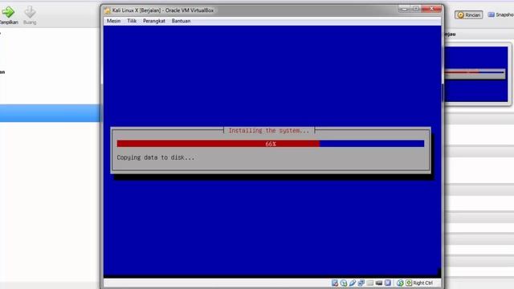Click the Rincian button in VirtualBox Manager

tap(469, 14)
